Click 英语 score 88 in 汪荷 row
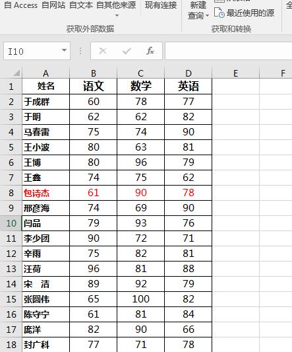Image resolution: width=292 pixels, height=352 pixels. 189,269
